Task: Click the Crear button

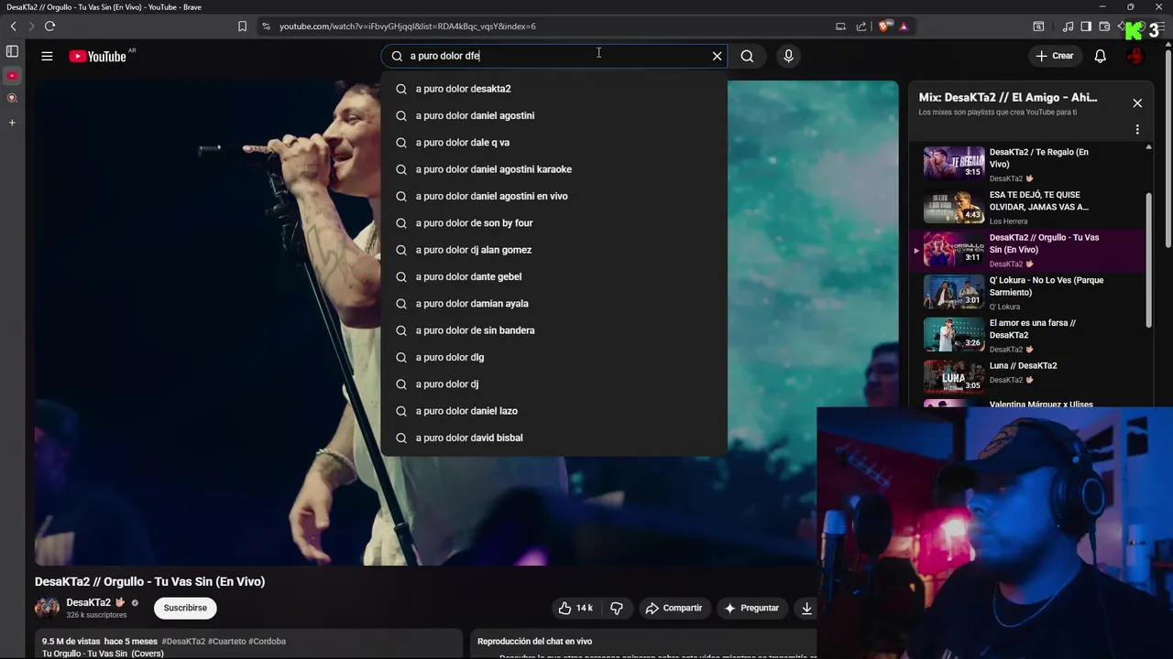Action: pyautogui.click(x=1054, y=56)
